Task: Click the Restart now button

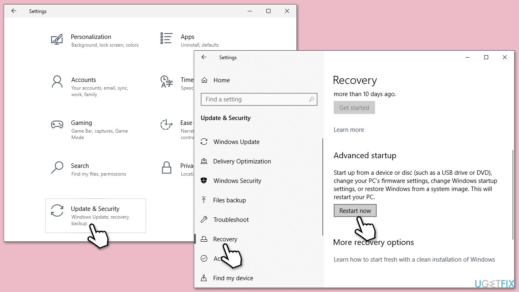Action: coord(355,210)
